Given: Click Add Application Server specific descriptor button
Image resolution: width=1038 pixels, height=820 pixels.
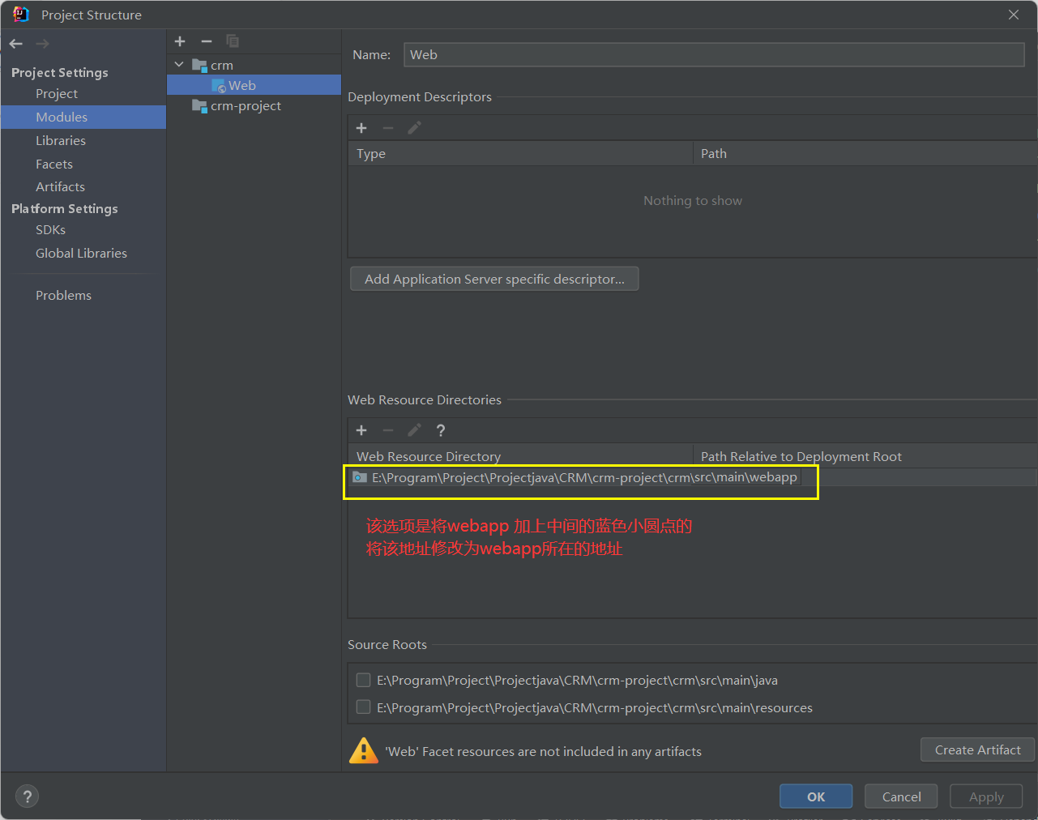Looking at the screenshot, I should 494,279.
